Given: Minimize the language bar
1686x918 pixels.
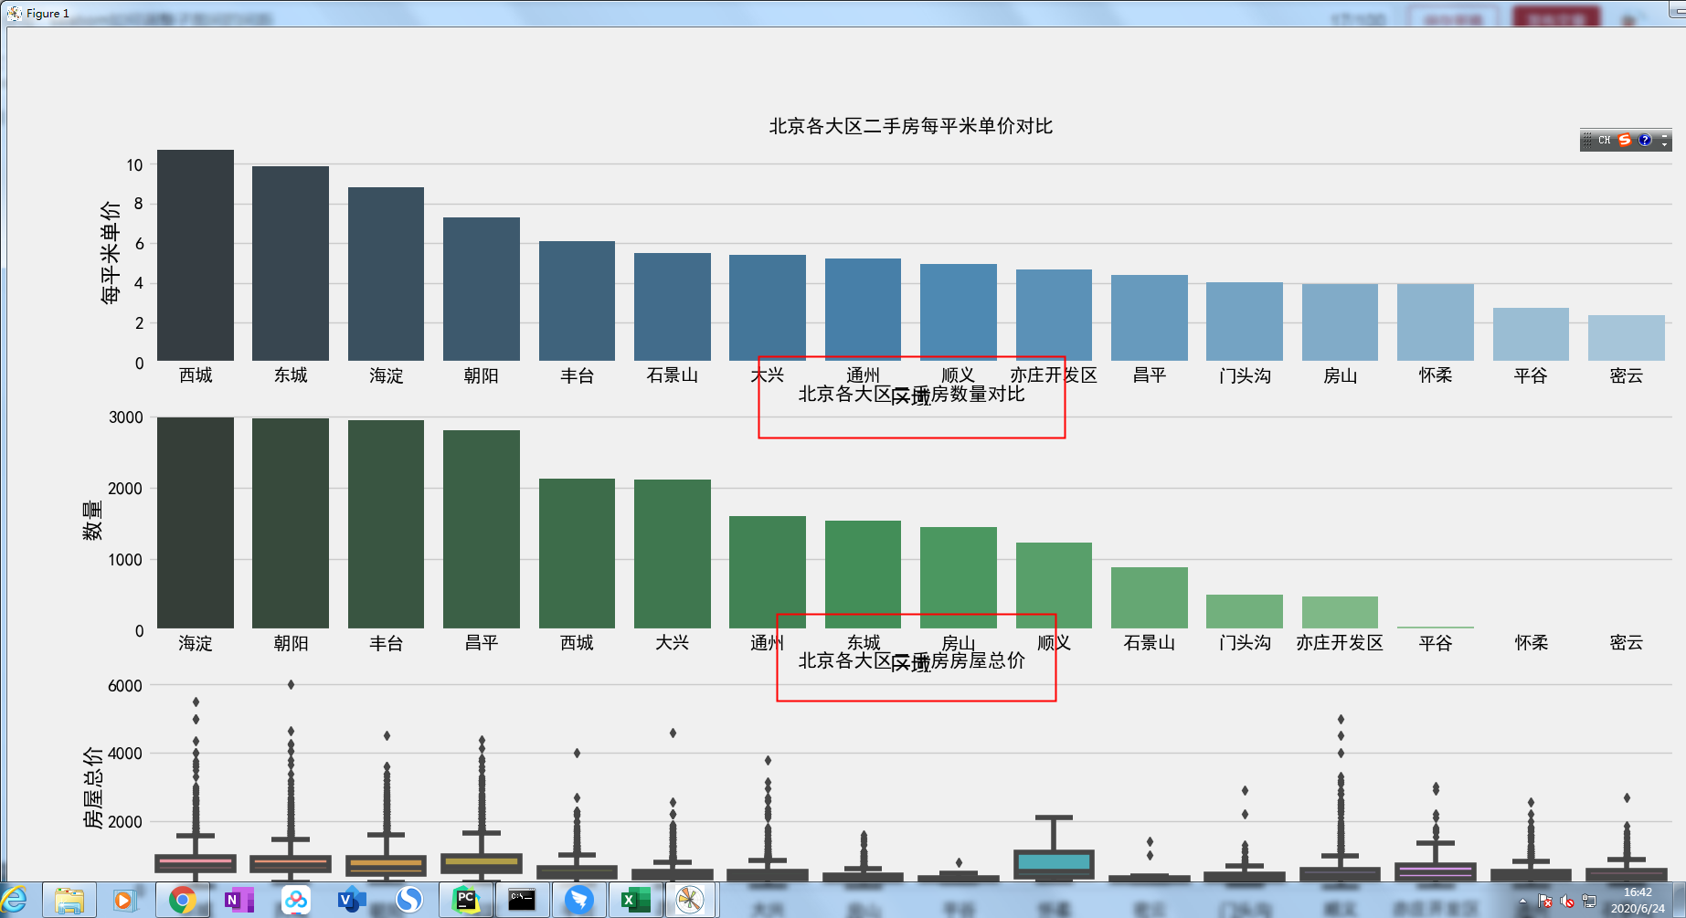Looking at the screenshot, I should coord(1665,135).
